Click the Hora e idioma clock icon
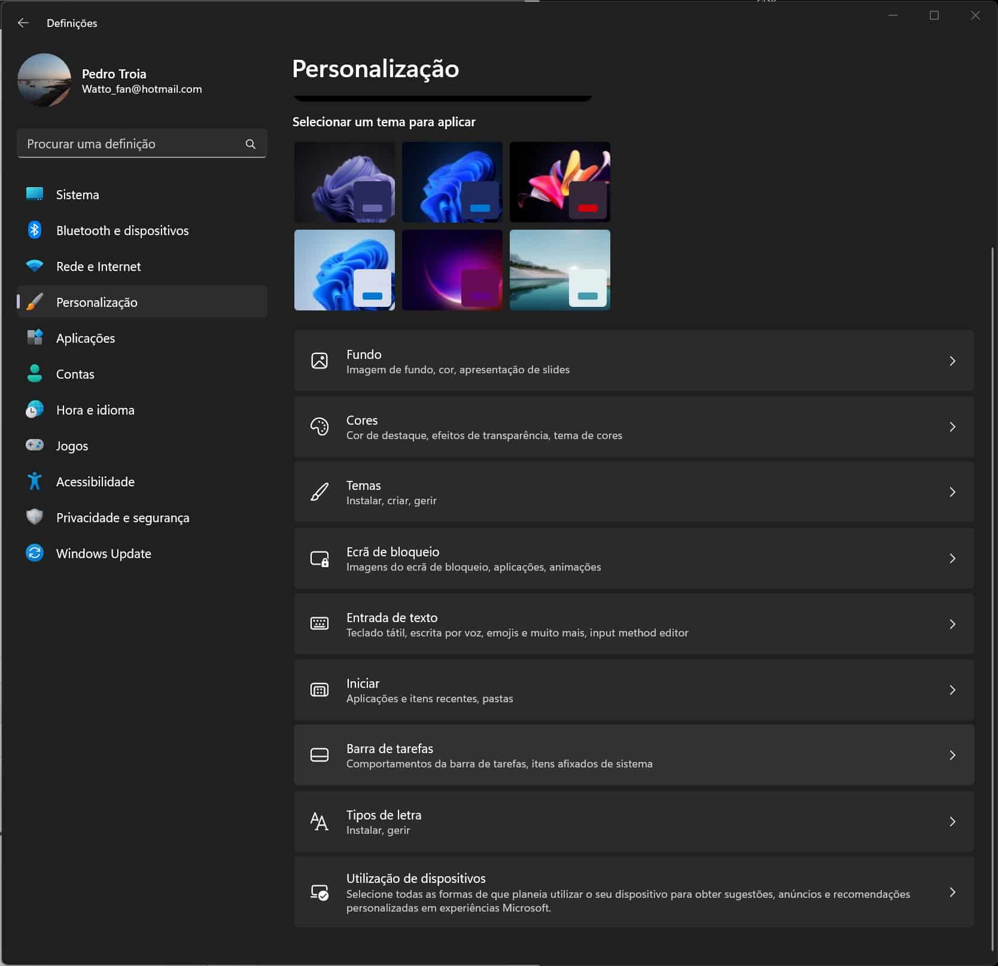998x966 pixels. tap(35, 410)
